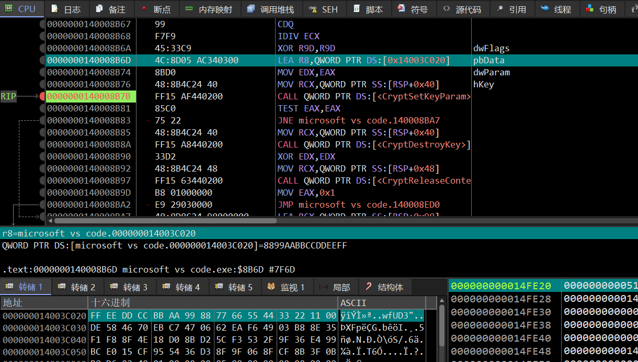Select the JNE microsoft vs code.140008BA7 instruction
This screenshot has width=638, height=362.
(358, 120)
